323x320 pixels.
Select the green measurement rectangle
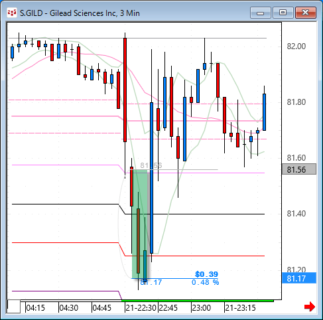click(140, 224)
